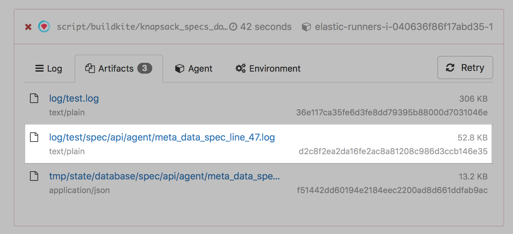The height and width of the screenshot is (234, 513).
Task: Click the Ruby gem job icon
Action: coord(44,26)
